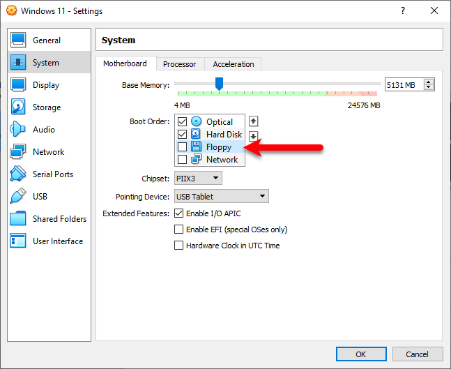Viewport: 451px width, 369px height.
Task: Check the Floppy boot device checkbox
Action: (182, 146)
